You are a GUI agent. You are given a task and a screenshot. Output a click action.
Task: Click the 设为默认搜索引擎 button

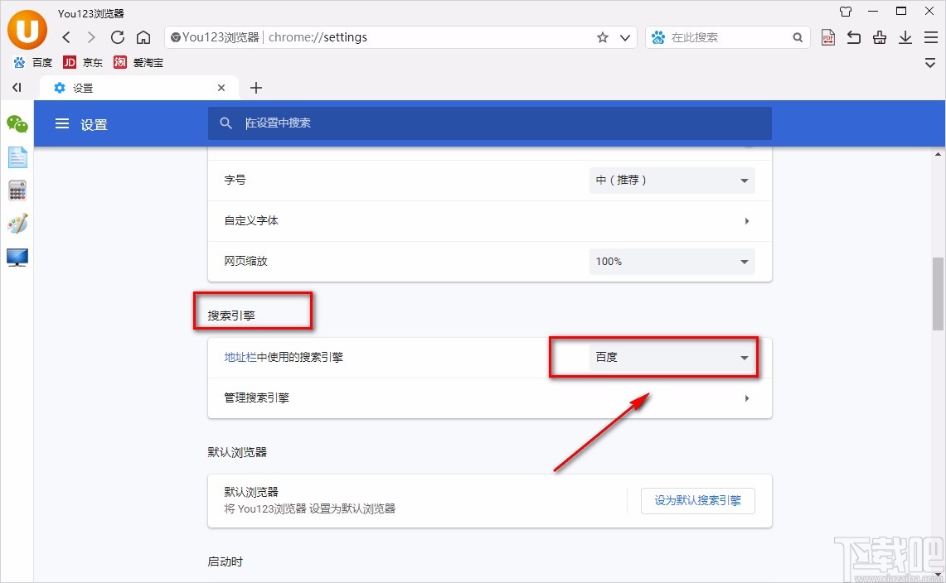click(x=697, y=501)
